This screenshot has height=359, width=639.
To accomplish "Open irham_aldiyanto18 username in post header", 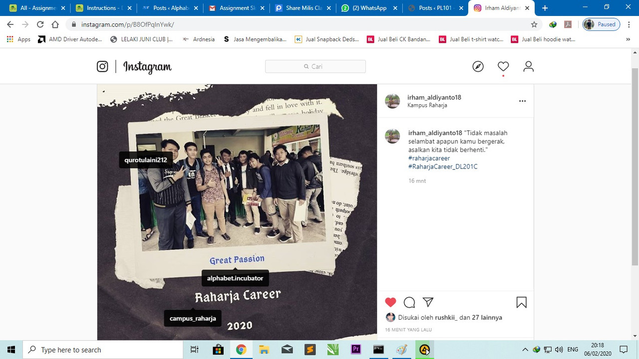I will coord(434,97).
